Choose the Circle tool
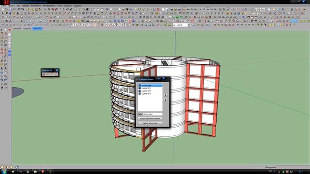310x174 pixels. pyautogui.click(x=2, y=42)
